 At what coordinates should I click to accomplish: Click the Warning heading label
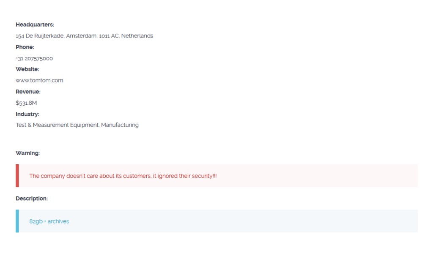coord(27,153)
